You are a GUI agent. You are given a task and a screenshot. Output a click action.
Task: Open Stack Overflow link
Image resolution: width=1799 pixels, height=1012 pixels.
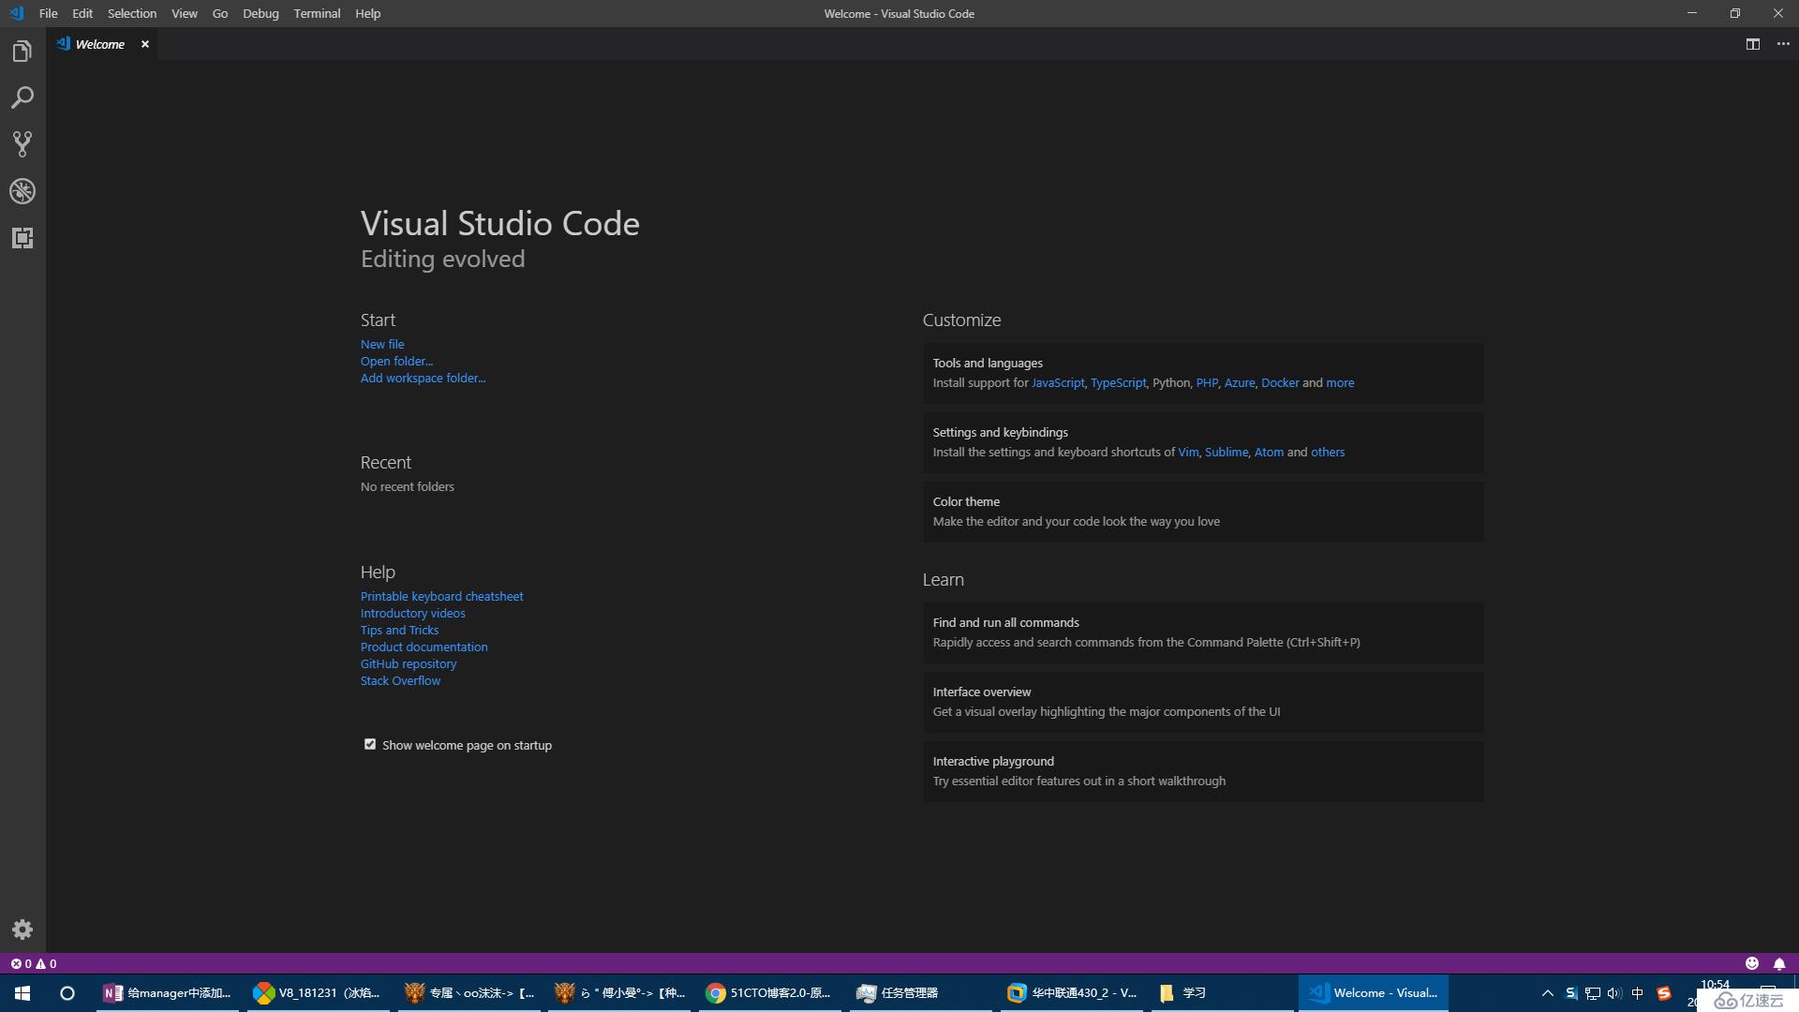pos(400,680)
